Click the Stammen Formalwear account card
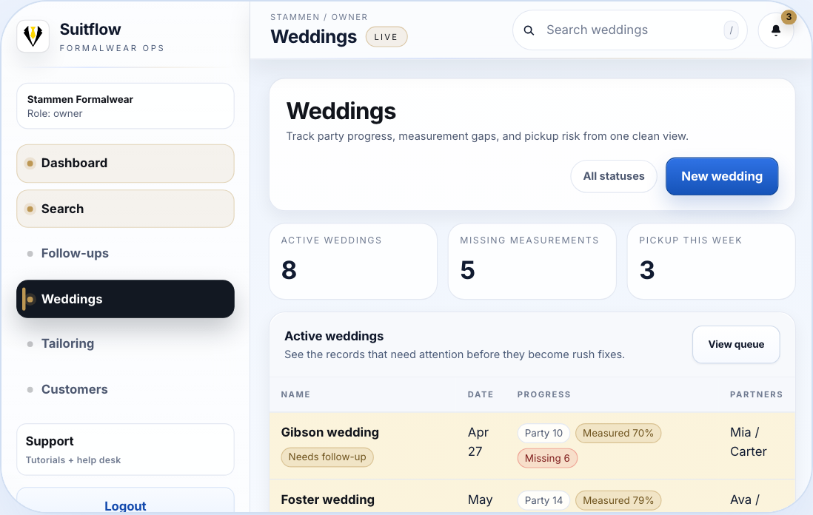This screenshot has width=813, height=515. pyautogui.click(x=125, y=106)
